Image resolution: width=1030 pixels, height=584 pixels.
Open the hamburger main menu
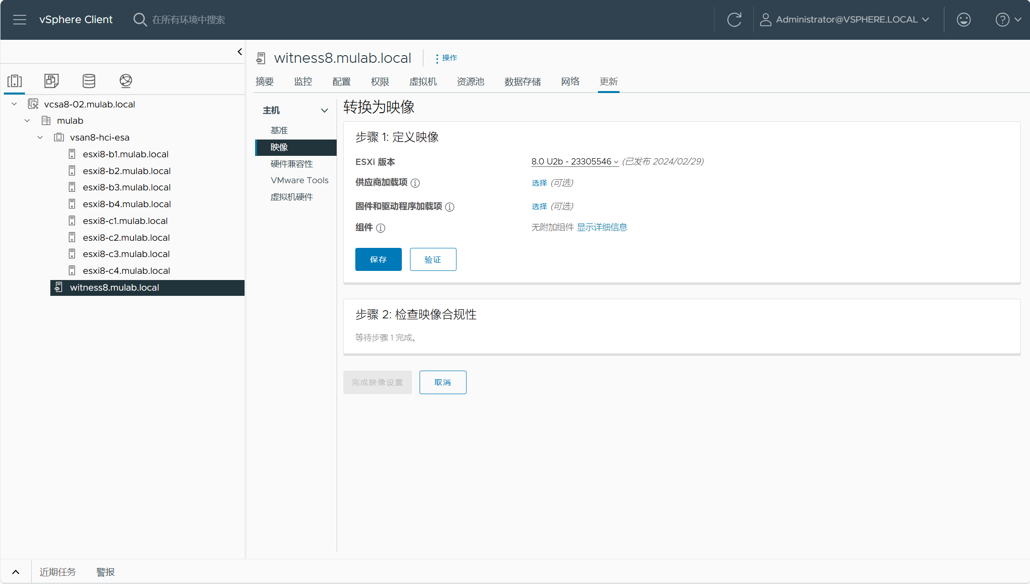pyautogui.click(x=20, y=20)
